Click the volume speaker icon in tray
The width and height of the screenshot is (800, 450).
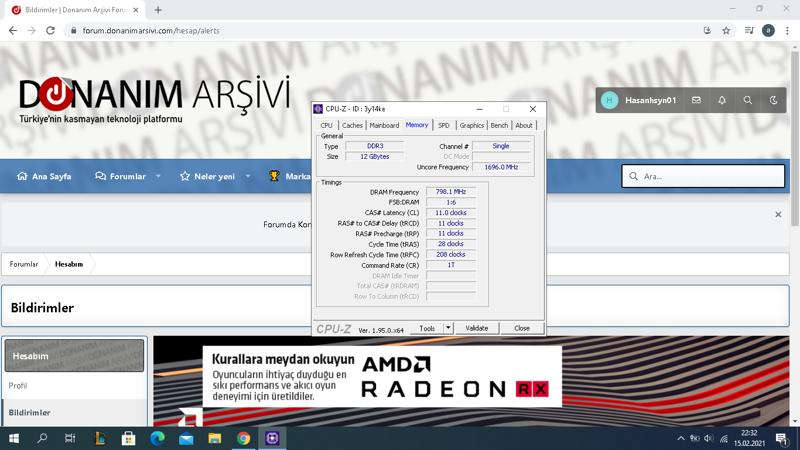click(x=709, y=438)
